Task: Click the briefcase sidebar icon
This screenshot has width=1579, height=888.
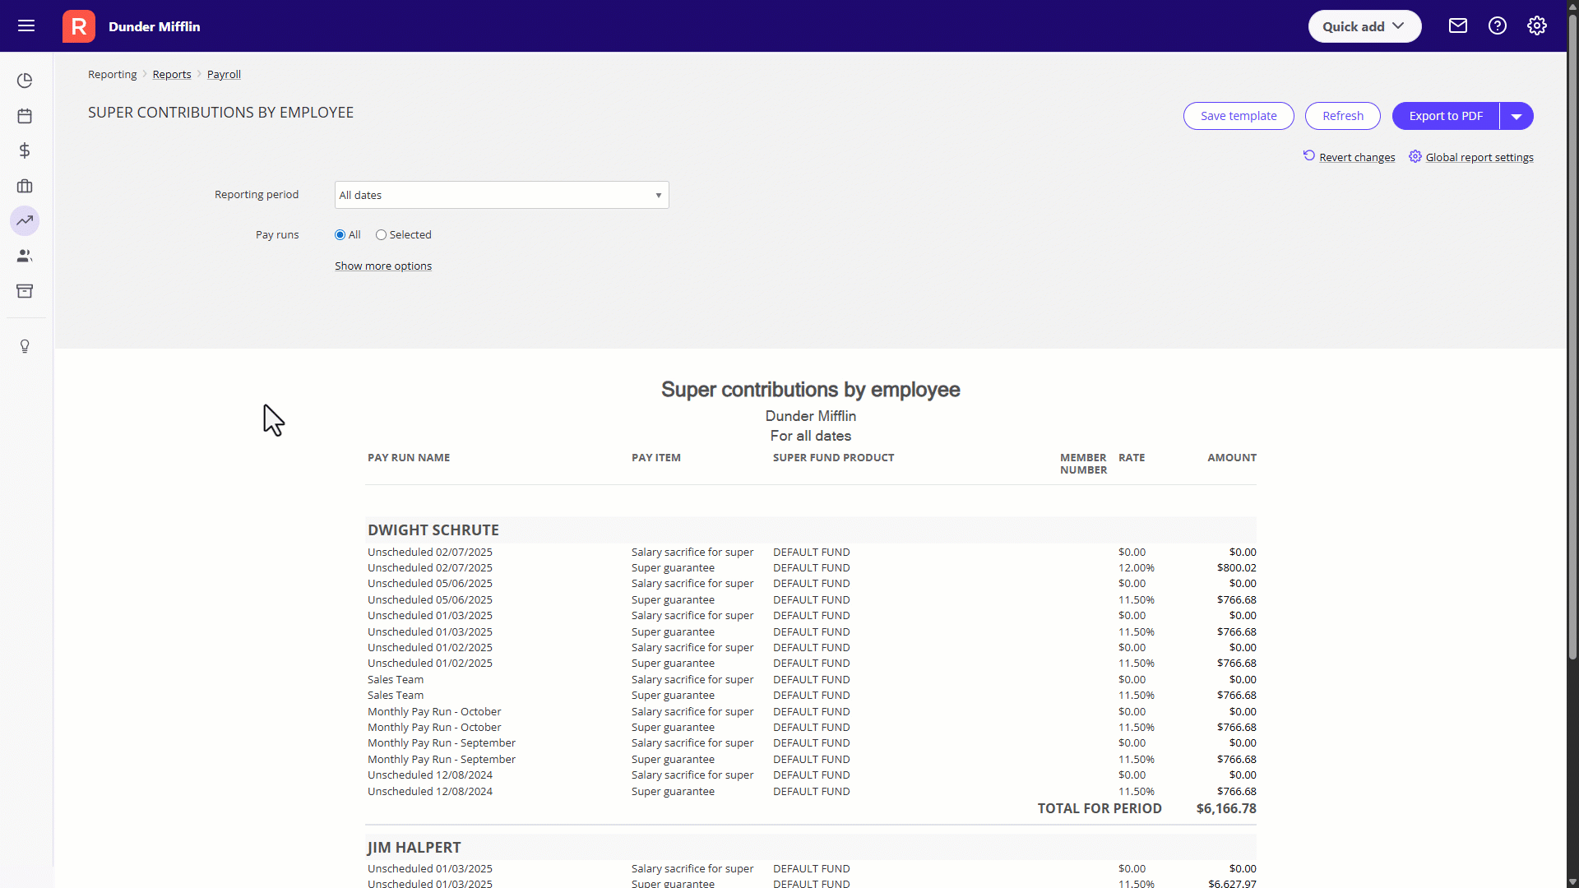Action: (25, 186)
